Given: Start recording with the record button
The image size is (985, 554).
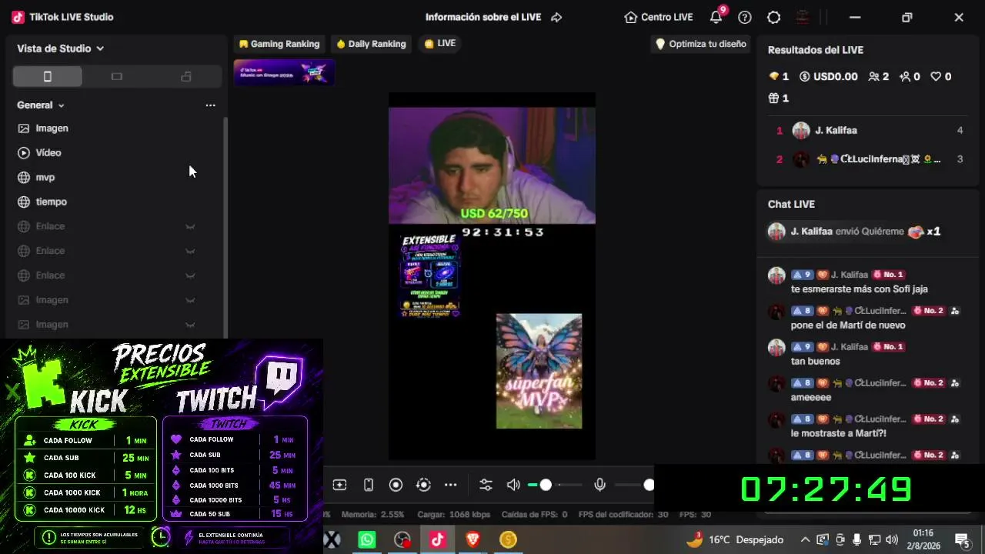Looking at the screenshot, I should [396, 485].
